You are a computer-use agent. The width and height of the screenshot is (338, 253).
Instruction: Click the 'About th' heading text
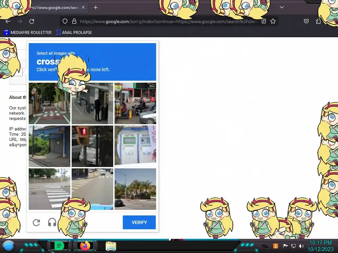17,97
